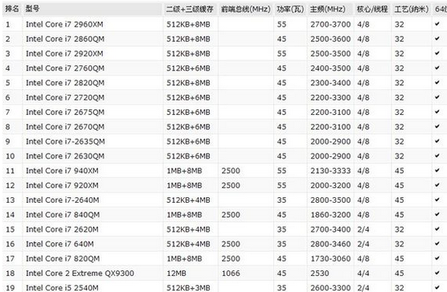Click 64-bit checkmark in the i7 2760QM row
This screenshot has height=292, width=447.
(x=437, y=68)
